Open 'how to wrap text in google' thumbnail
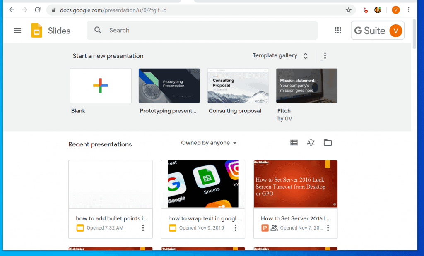The height and width of the screenshot is (256, 424). 203,184
